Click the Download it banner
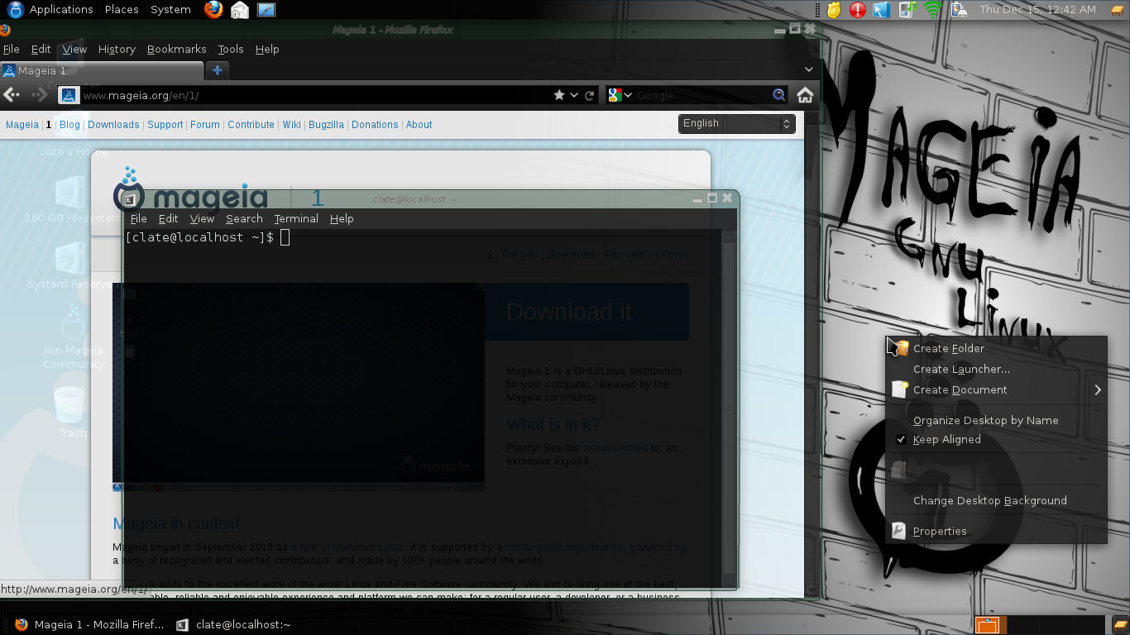The image size is (1130, 635). click(587, 312)
